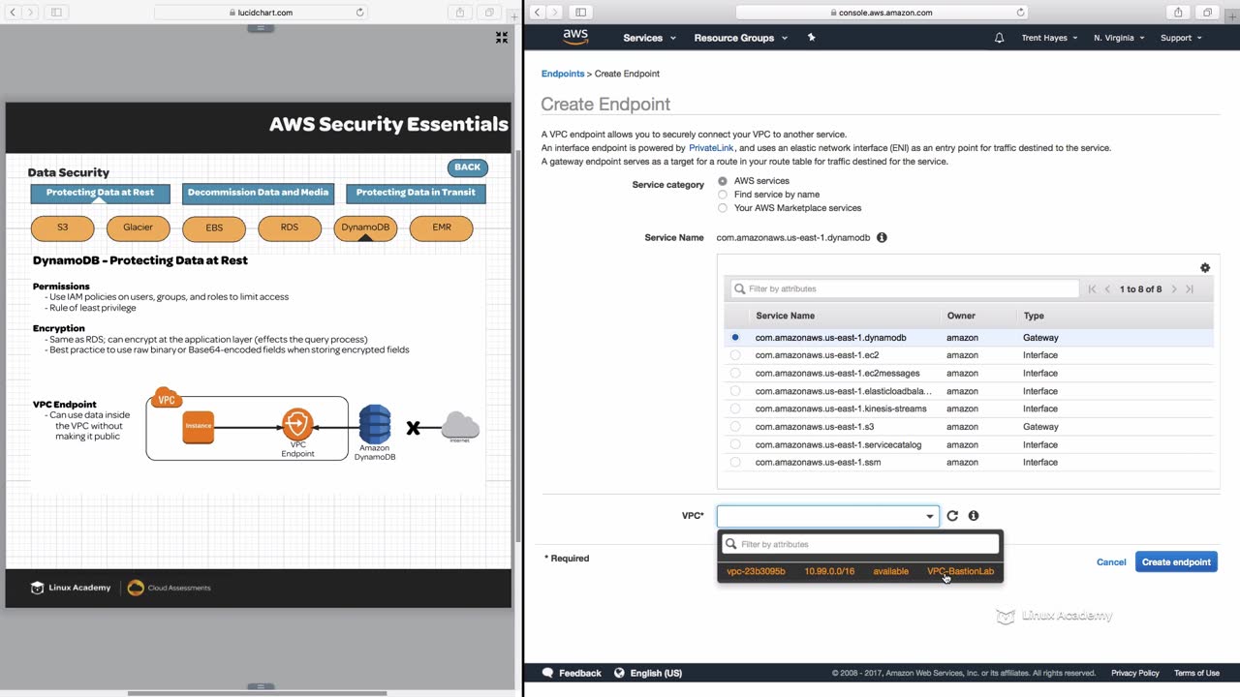Click the table settings gear icon
1240x697 pixels.
pyautogui.click(x=1205, y=268)
